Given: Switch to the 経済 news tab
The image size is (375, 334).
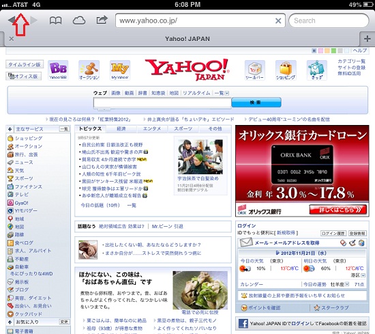Looking at the screenshot, I should tap(121, 128).
